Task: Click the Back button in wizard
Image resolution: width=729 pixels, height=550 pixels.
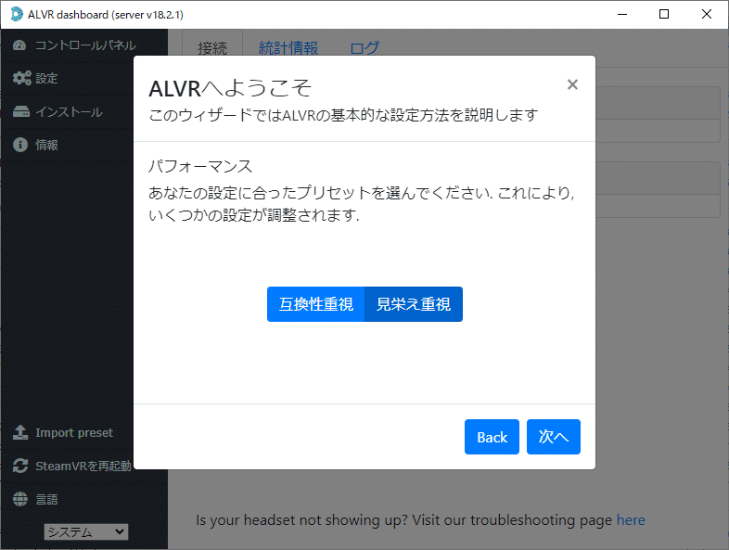Action: [x=492, y=437]
